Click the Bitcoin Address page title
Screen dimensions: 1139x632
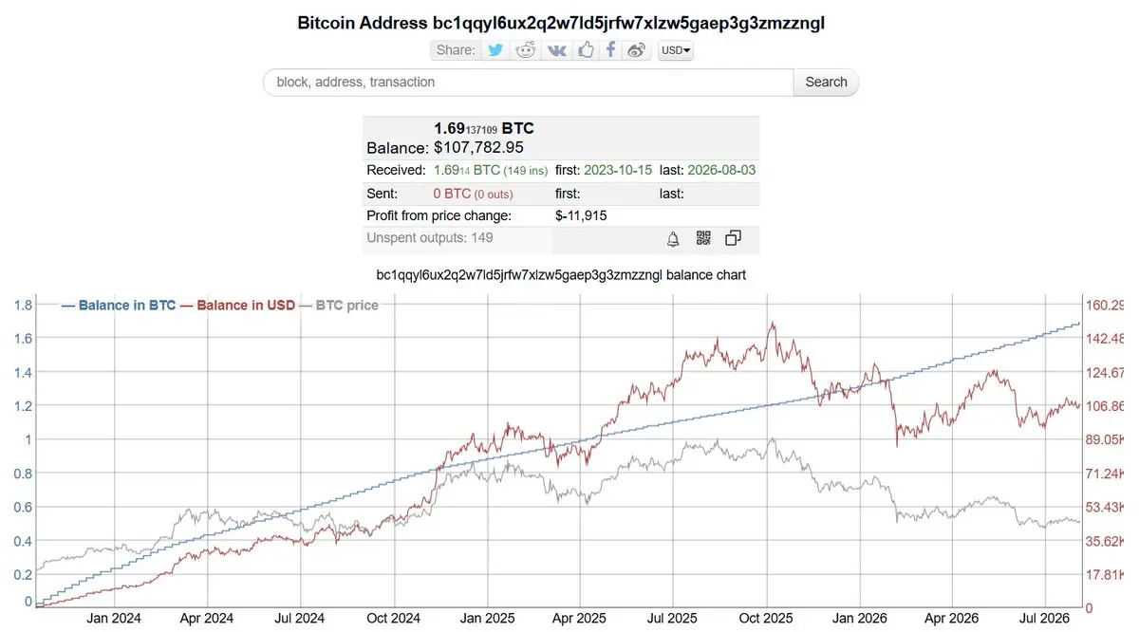click(x=561, y=22)
